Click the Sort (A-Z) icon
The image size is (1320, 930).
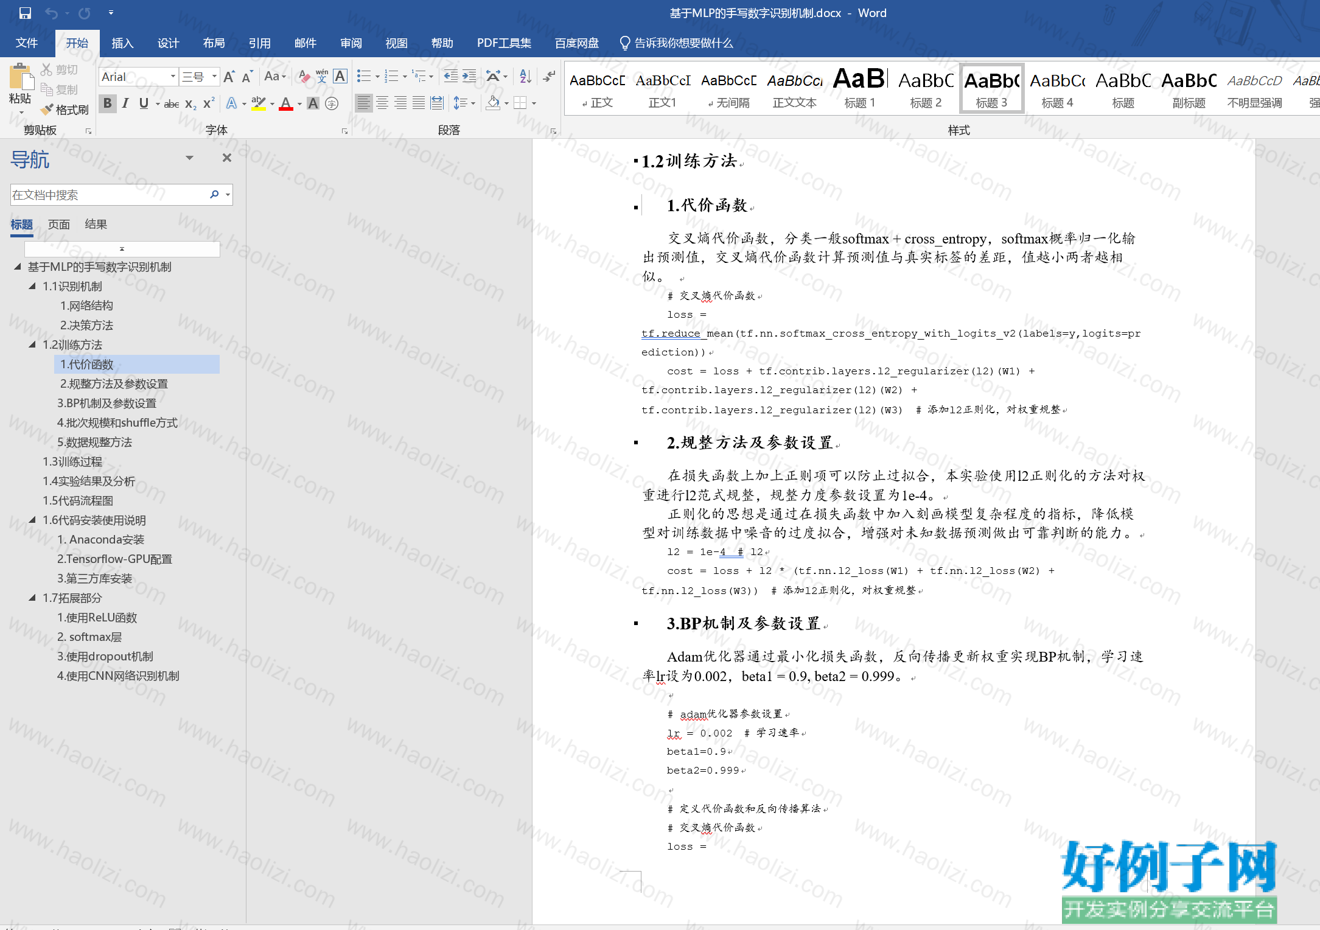tap(526, 77)
